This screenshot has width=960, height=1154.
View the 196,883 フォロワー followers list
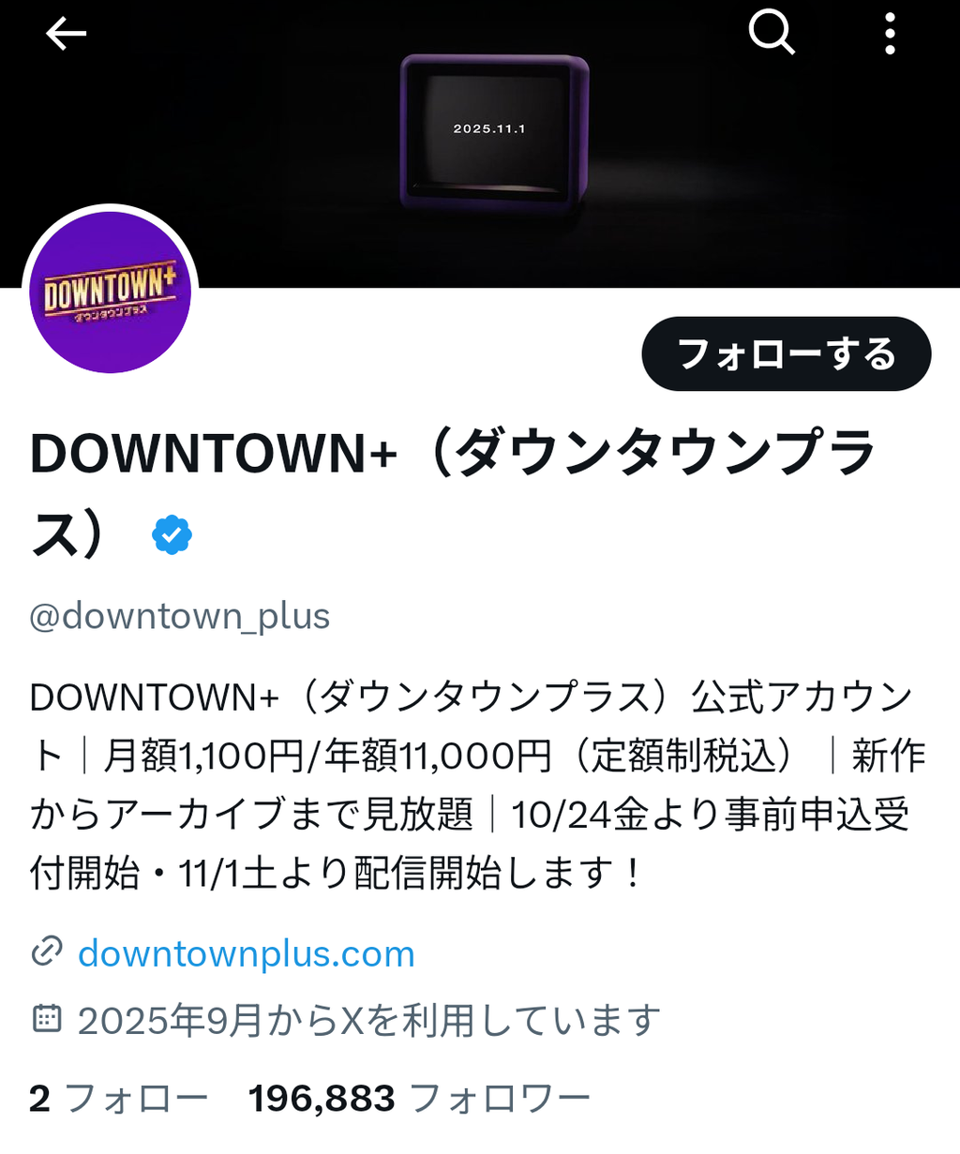click(419, 1098)
